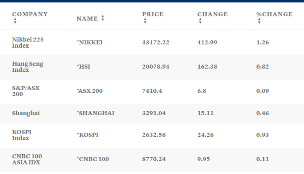This screenshot has height=174, width=304.
Task: Click the *KOSPI ticker symbol
Action: (x=88, y=135)
